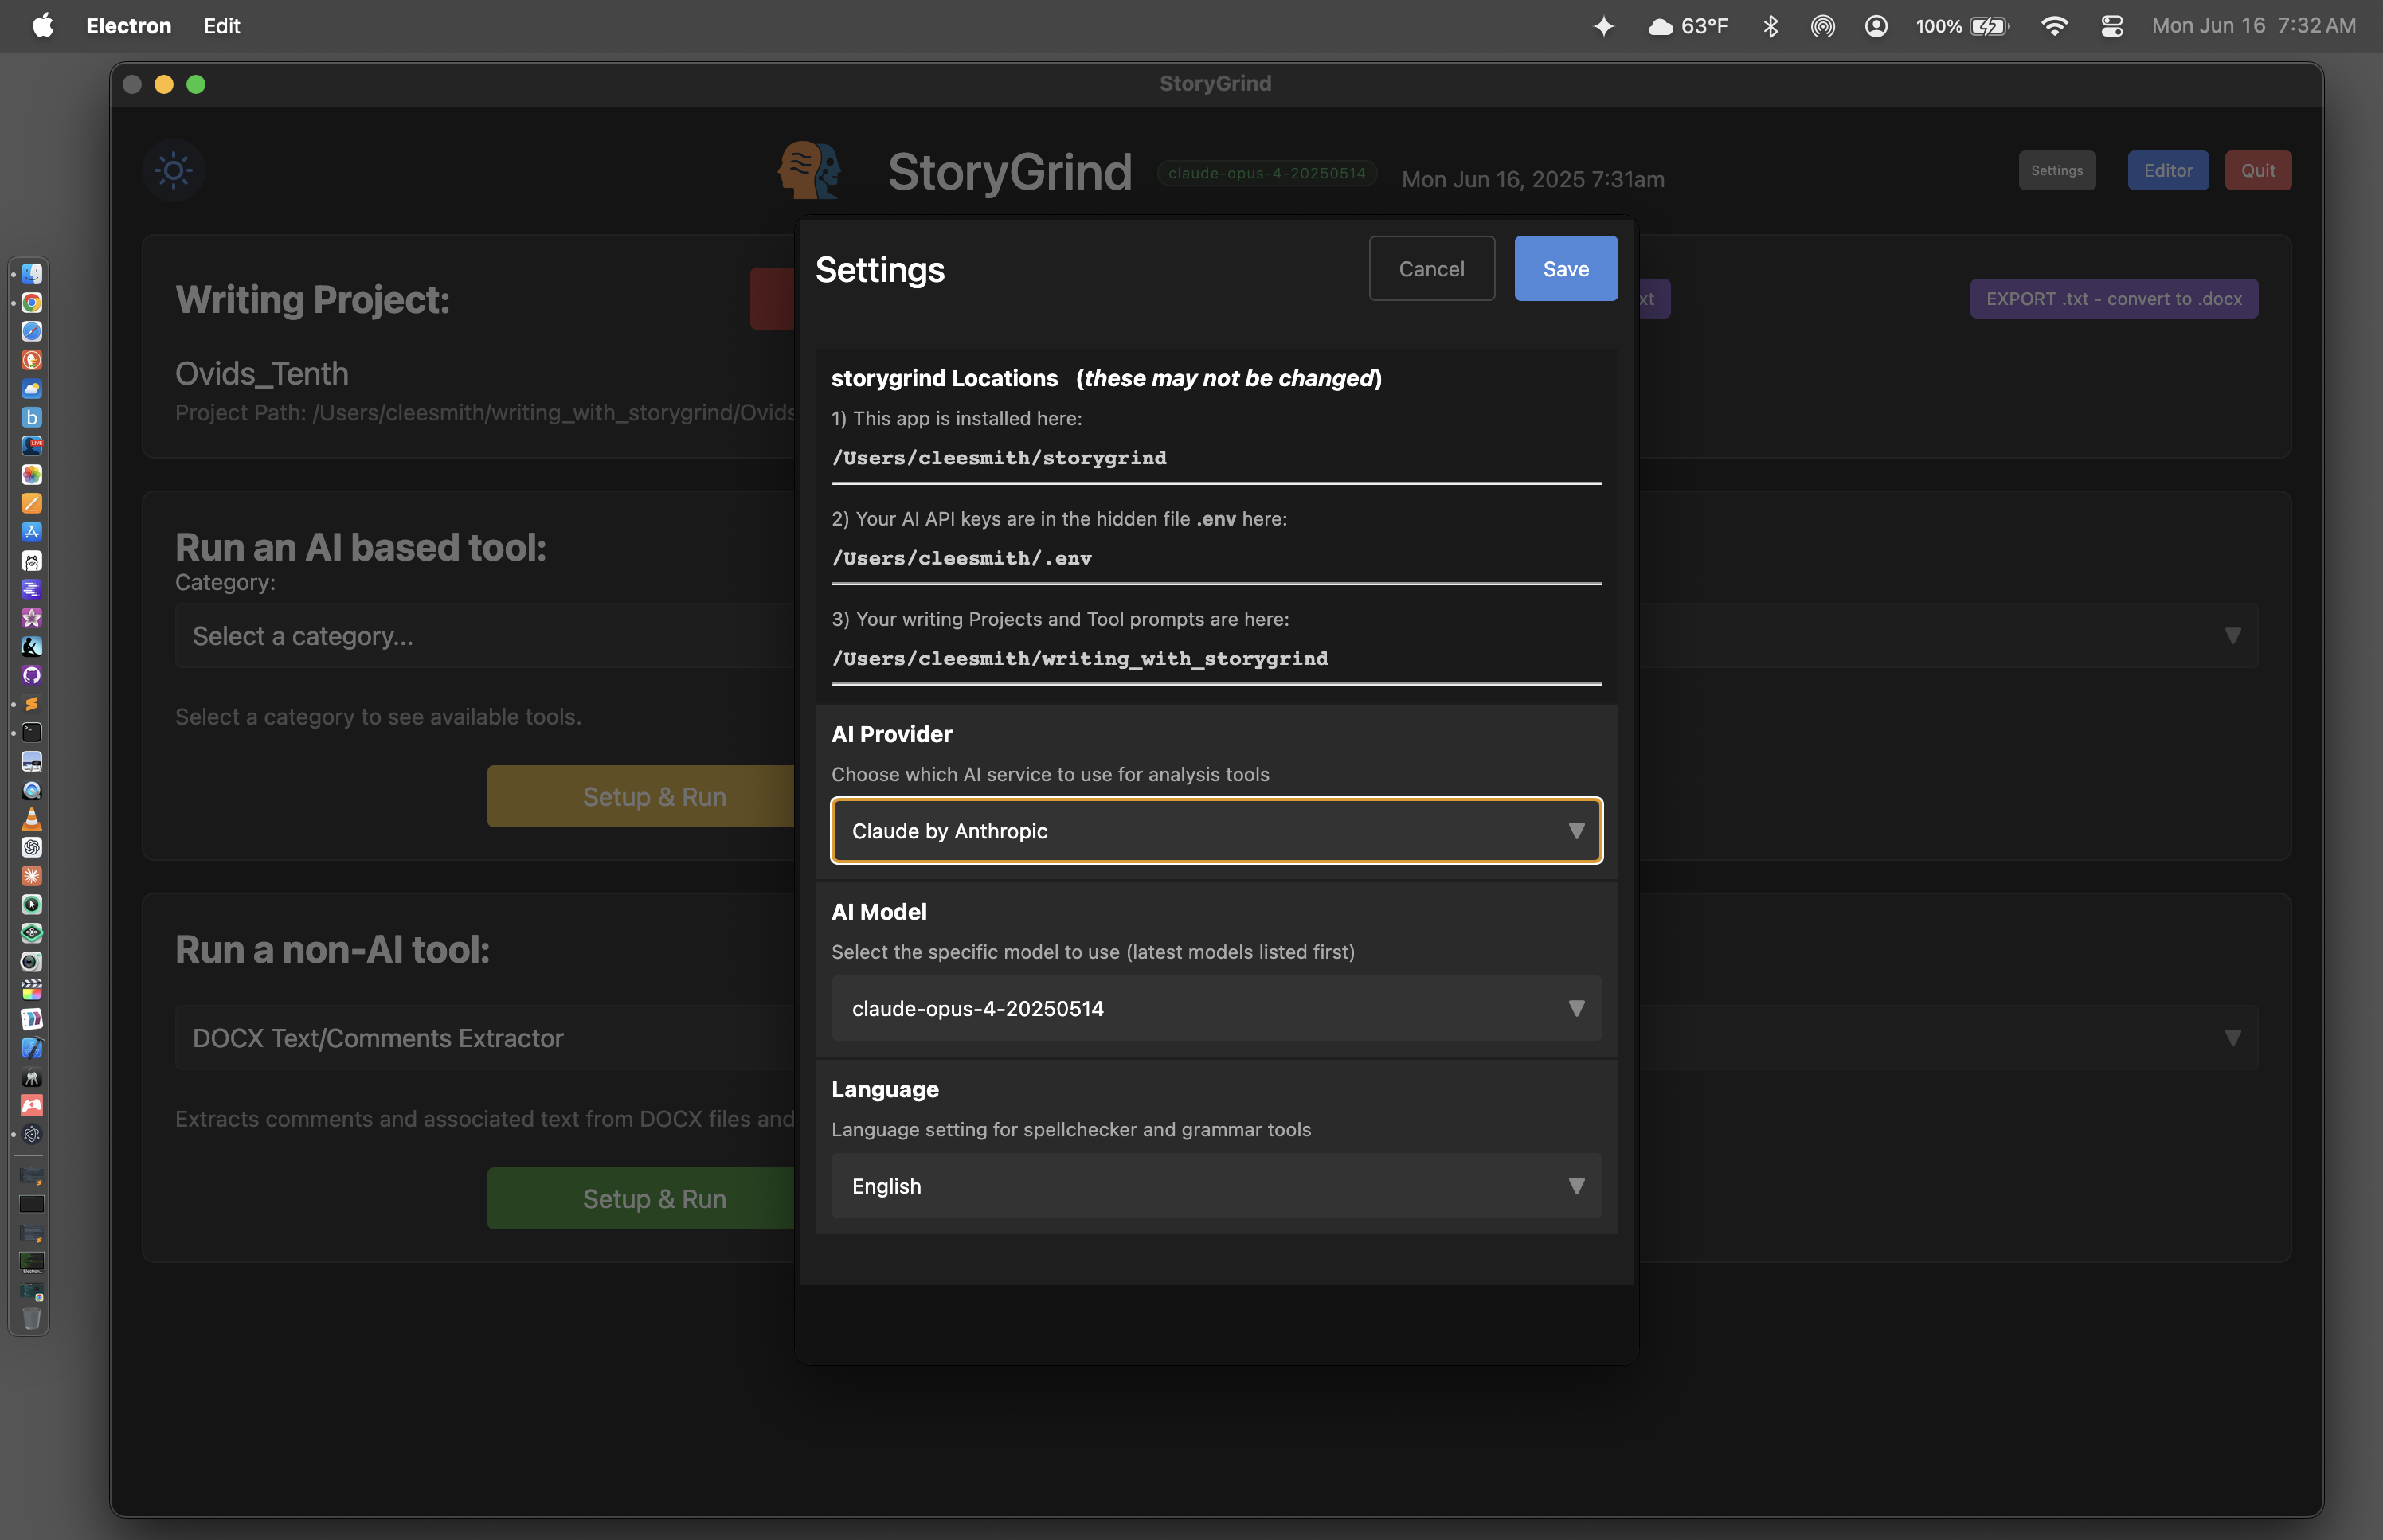The height and width of the screenshot is (1540, 2383).
Task: Click the Bluetooth menu bar icon
Action: (1770, 26)
